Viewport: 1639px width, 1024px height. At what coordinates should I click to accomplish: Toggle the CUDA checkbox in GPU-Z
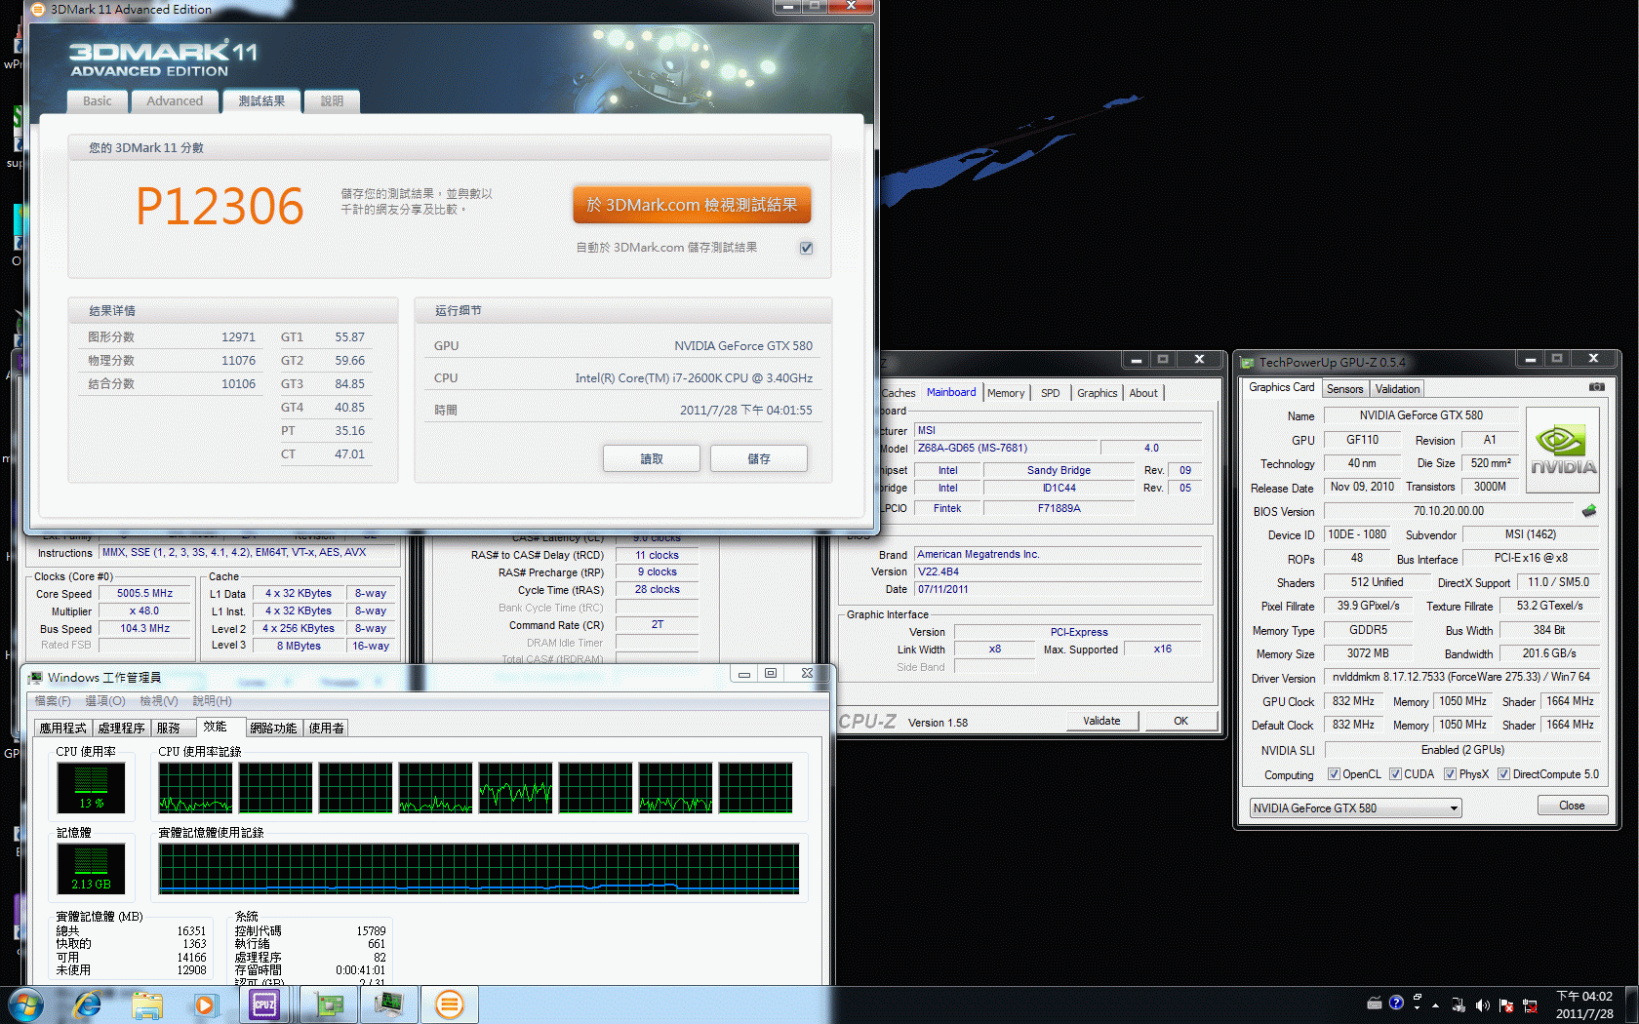tap(1395, 774)
